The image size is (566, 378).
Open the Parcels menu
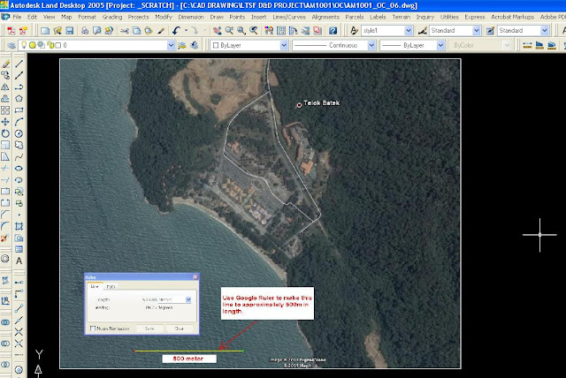[355, 17]
